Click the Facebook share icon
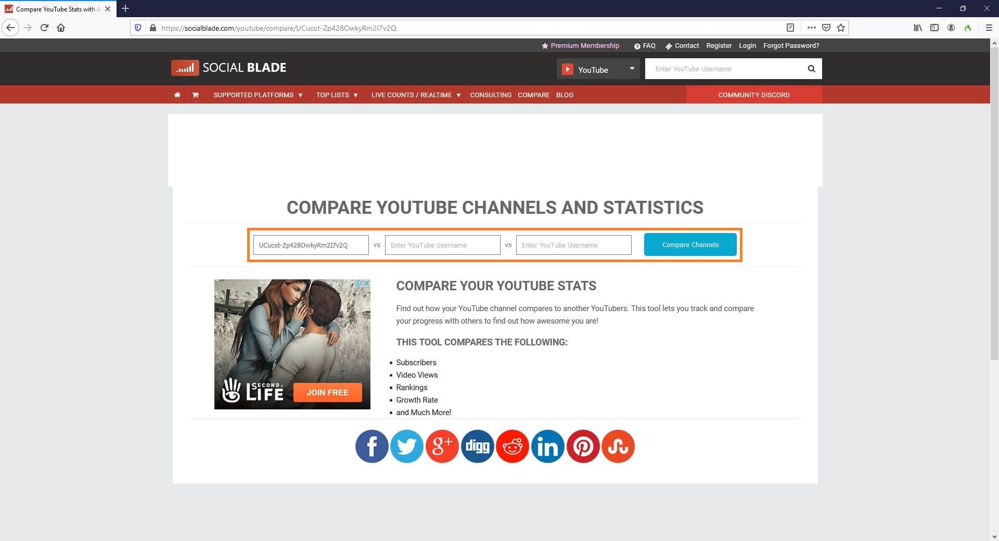This screenshot has height=541, width=999. [x=372, y=446]
